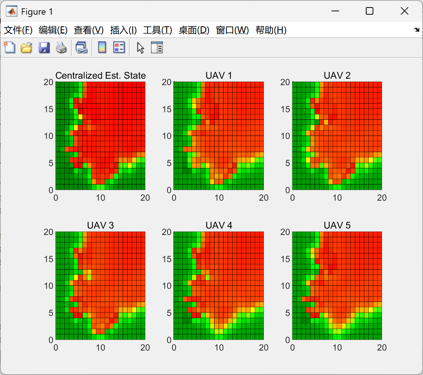
Task: Open the 帮助(H) menu
Action: (271, 30)
